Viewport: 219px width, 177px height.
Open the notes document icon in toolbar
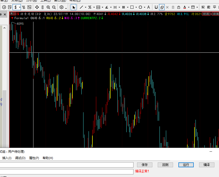click(10, 7)
